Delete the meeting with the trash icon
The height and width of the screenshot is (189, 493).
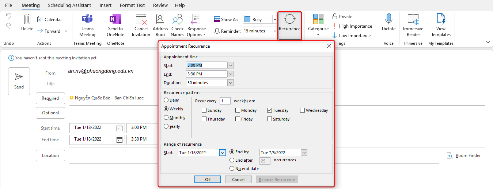coord(27,23)
